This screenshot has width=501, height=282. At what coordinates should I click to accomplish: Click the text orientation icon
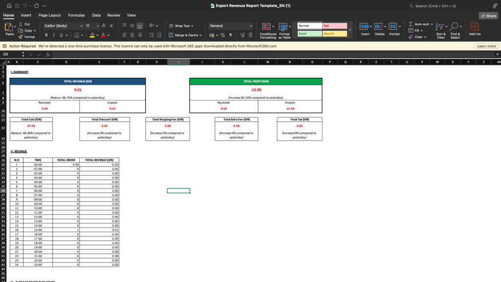pos(152,25)
